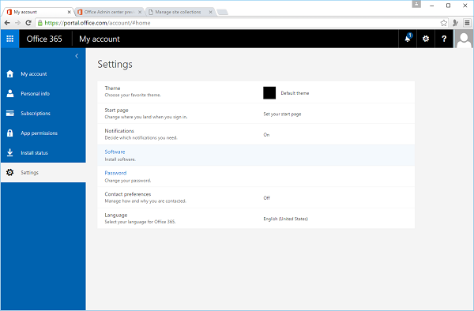The width and height of the screenshot is (474, 311).
Task: Open Install status in the sidebar
Action: (x=43, y=152)
